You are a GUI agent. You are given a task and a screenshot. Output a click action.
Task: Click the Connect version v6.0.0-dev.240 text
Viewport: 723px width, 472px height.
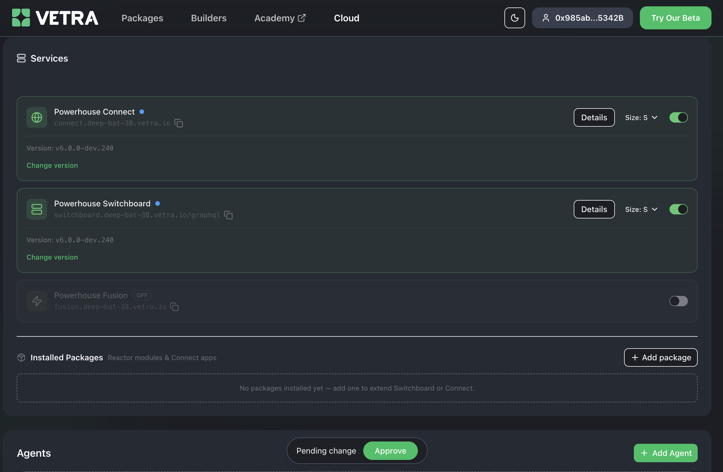pos(84,148)
